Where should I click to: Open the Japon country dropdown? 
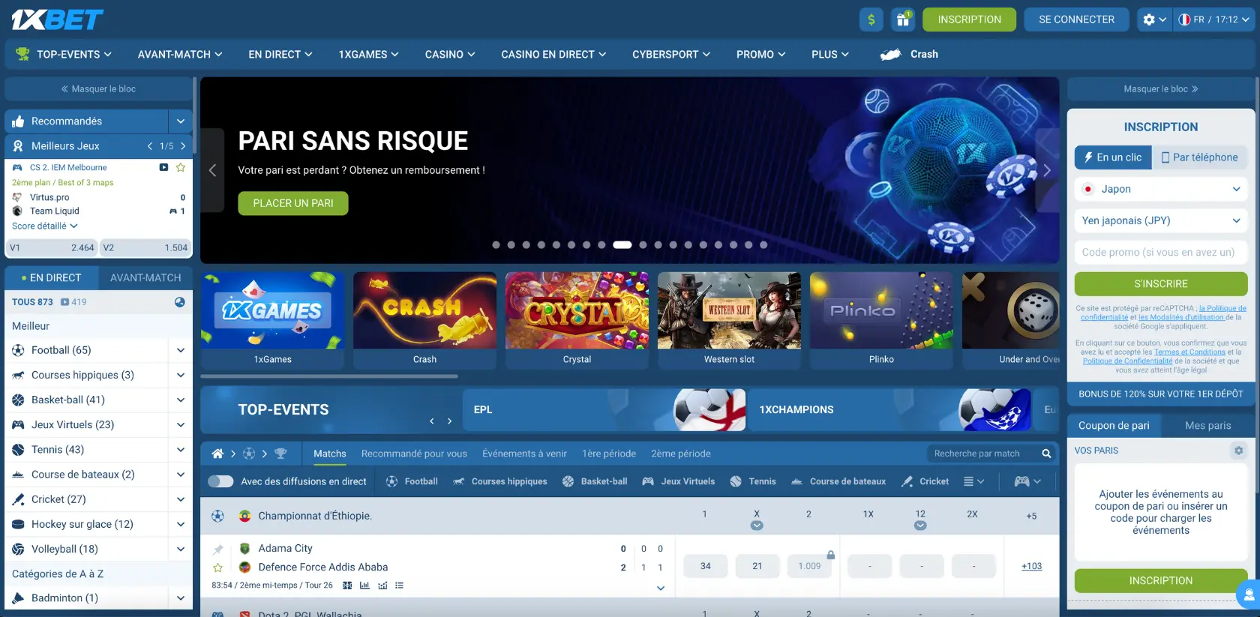tap(1160, 189)
